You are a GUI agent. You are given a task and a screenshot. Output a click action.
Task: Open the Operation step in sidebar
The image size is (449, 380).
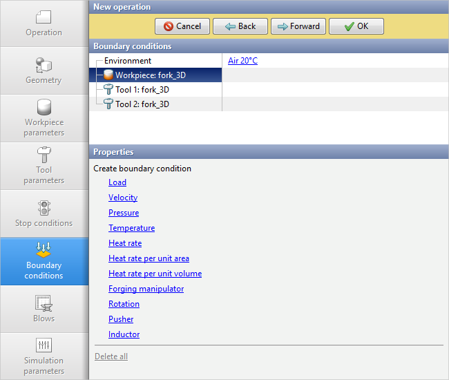(x=44, y=23)
